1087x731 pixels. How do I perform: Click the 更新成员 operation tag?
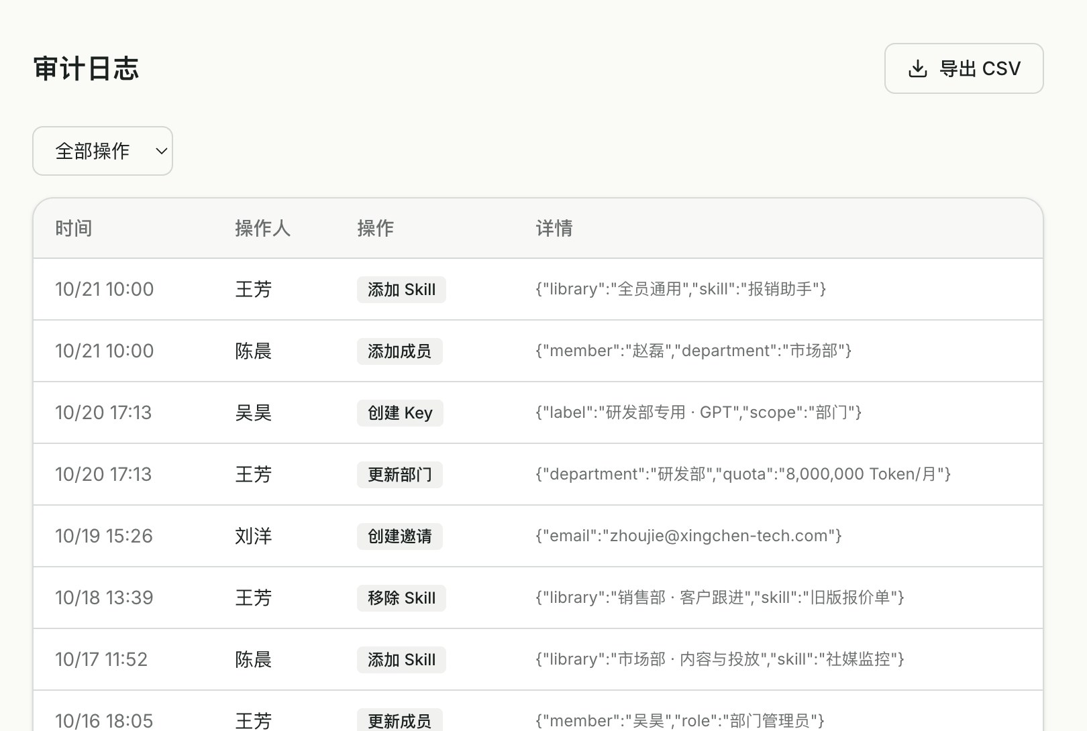(399, 720)
